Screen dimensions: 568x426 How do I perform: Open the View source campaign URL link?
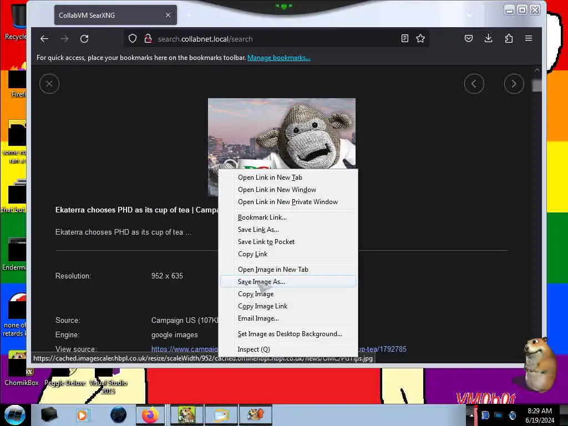[184, 349]
